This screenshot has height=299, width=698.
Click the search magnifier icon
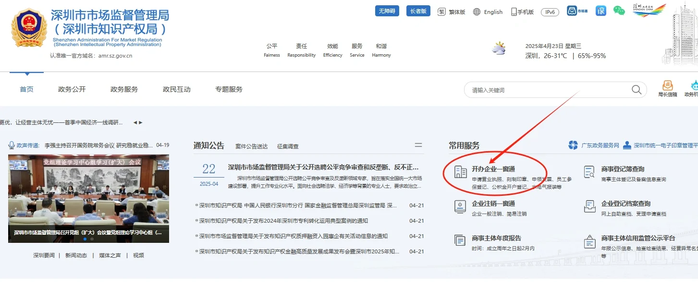click(x=636, y=90)
